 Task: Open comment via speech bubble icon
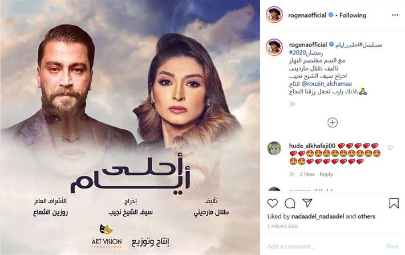pos(290,203)
